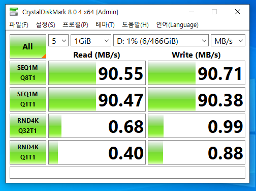
Task: Click the empty comment field at bottom
Action: (x=127, y=173)
